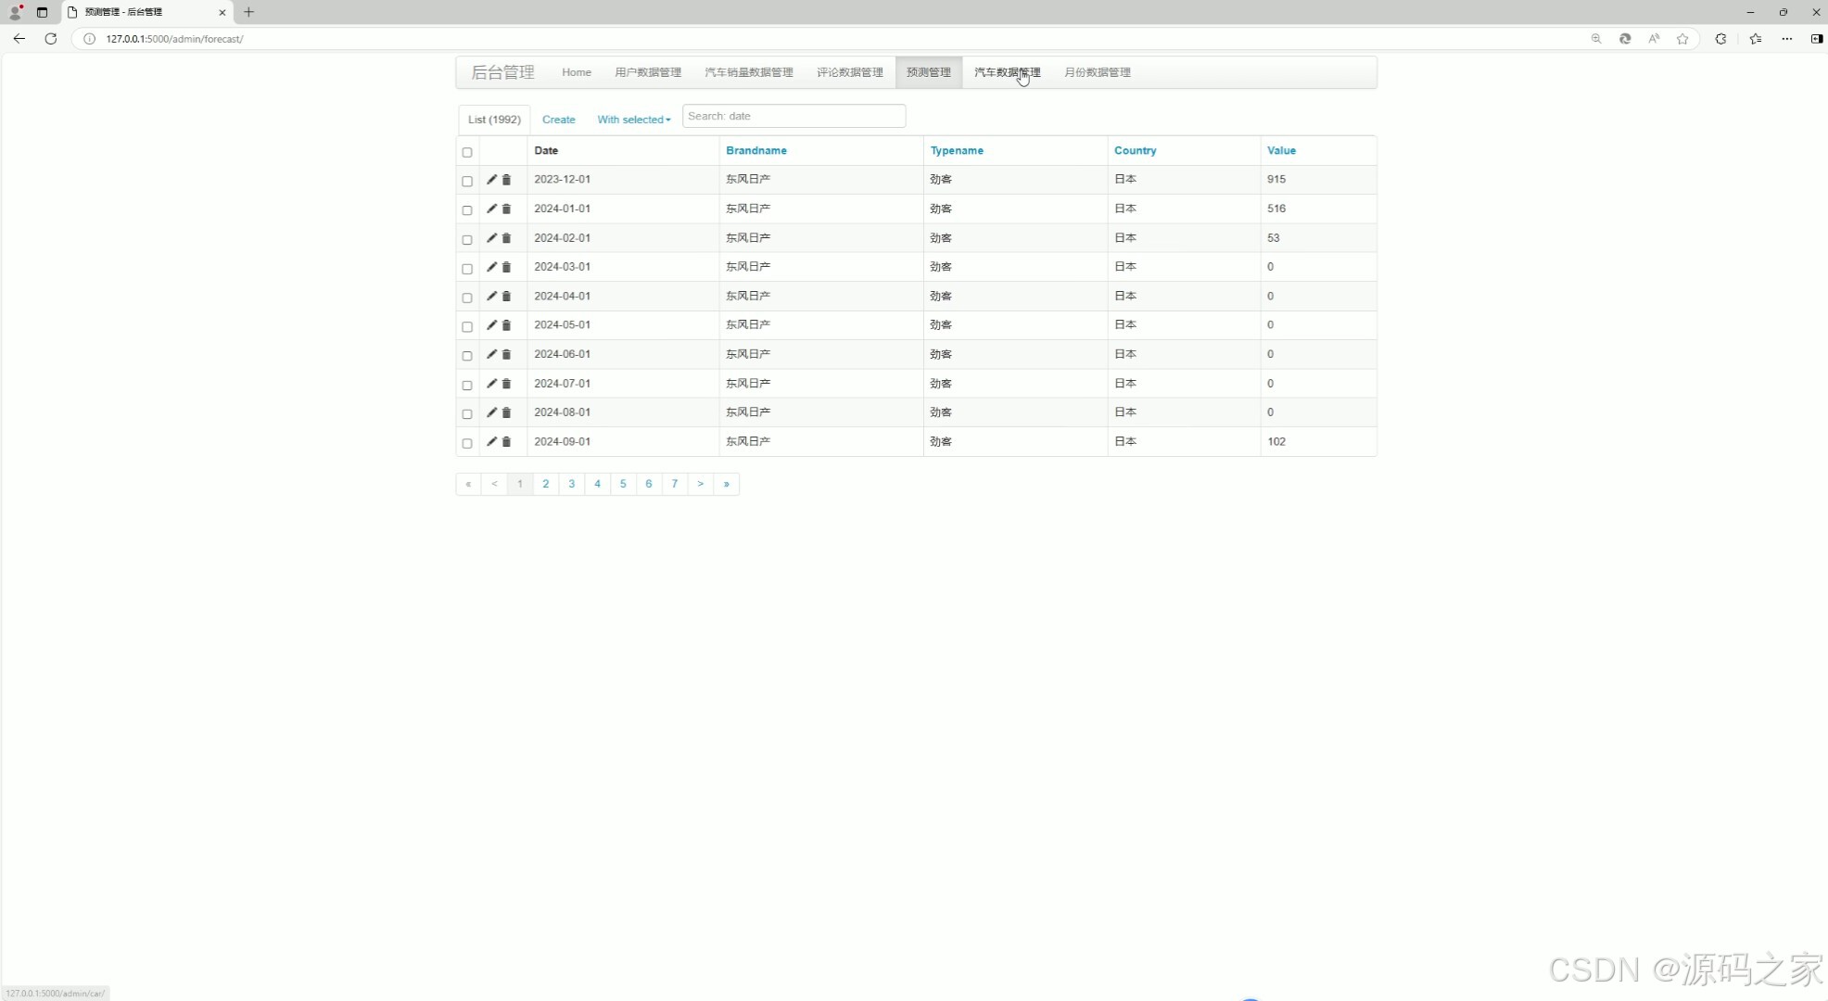Viewport: 1828px width, 1001px height.
Task: Focus the Search date input field
Action: [x=793, y=117]
